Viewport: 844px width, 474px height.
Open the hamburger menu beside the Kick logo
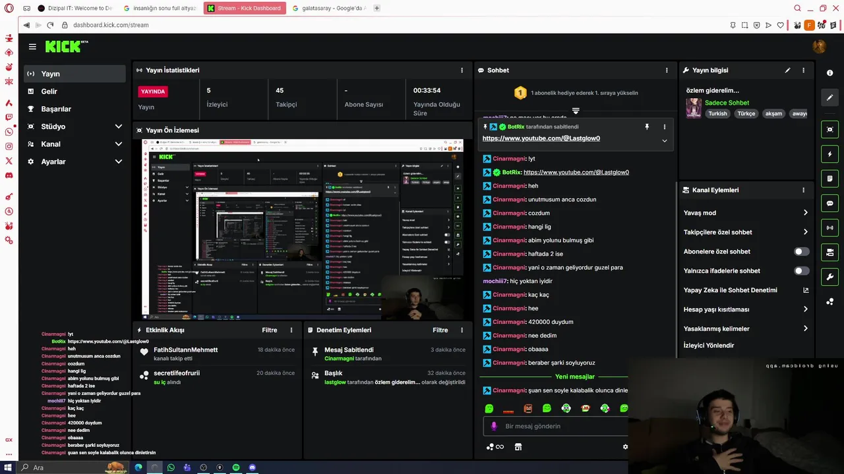32,47
